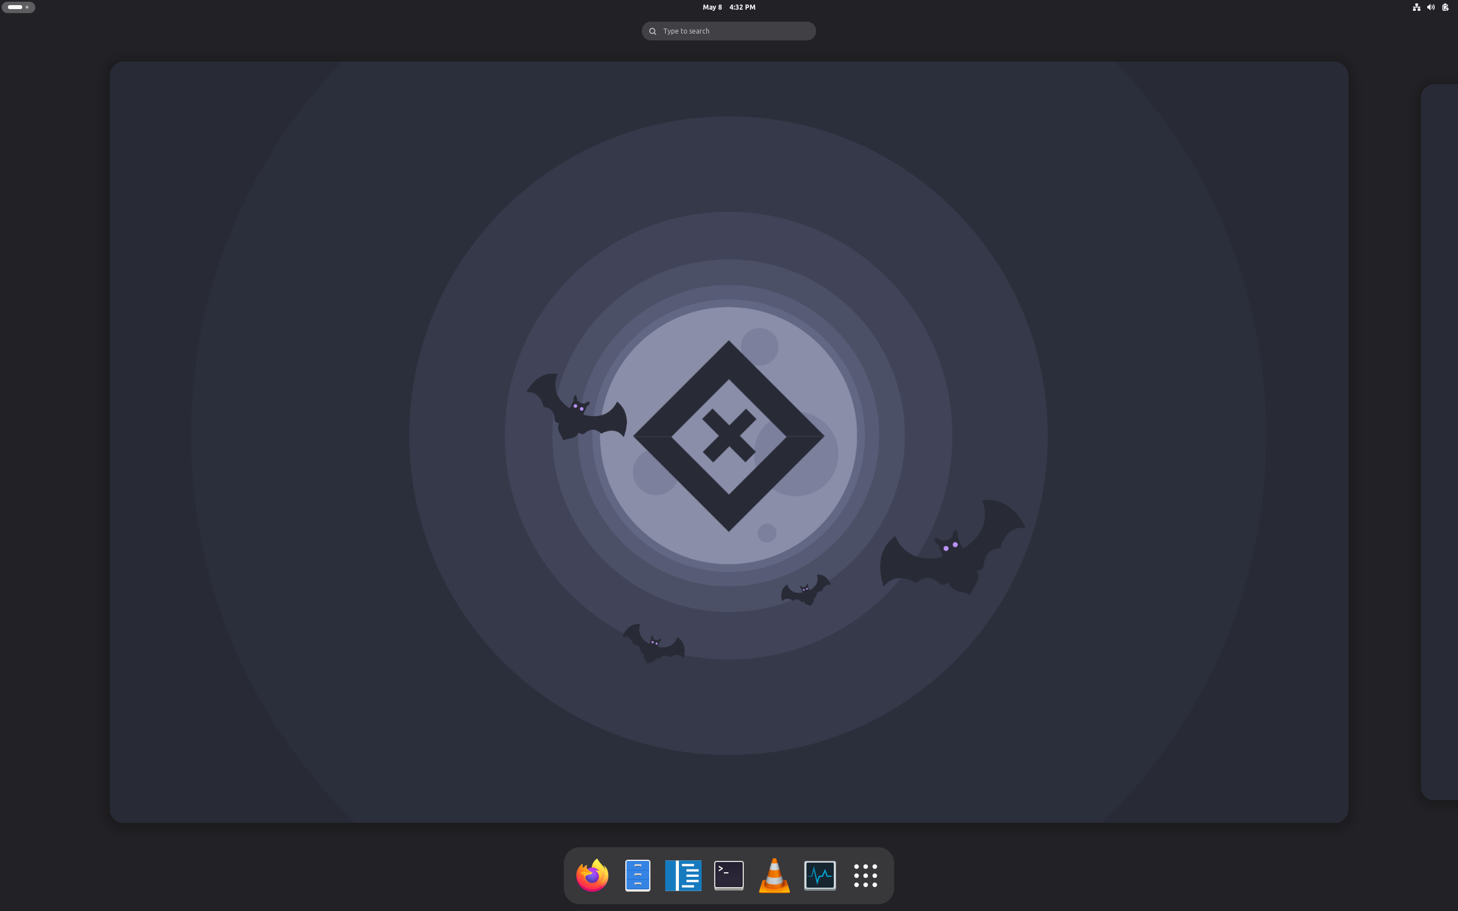Image resolution: width=1458 pixels, height=911 pixels.
Task: Click the network status icon in top bar
Action: click(x=1416, y=7)
